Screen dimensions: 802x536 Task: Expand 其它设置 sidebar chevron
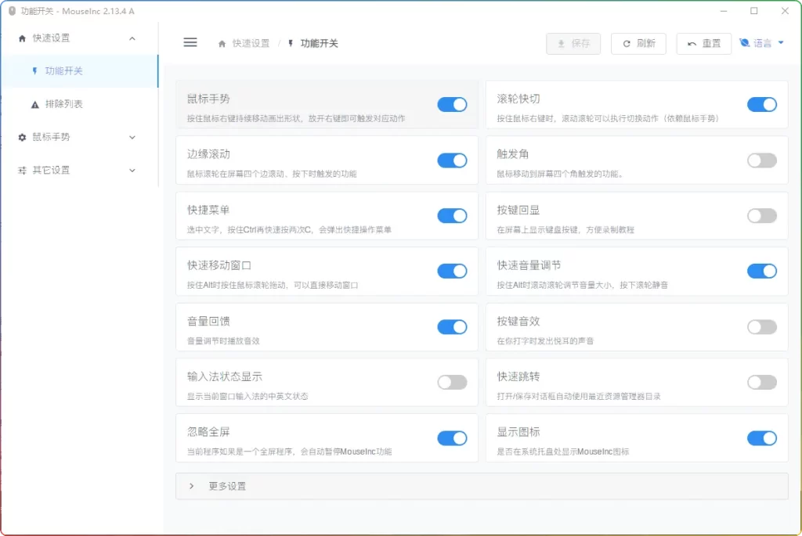point(132,171)
